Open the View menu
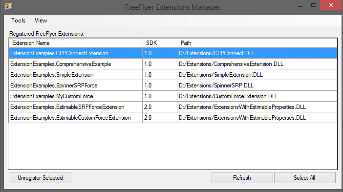 click(41, 21)
